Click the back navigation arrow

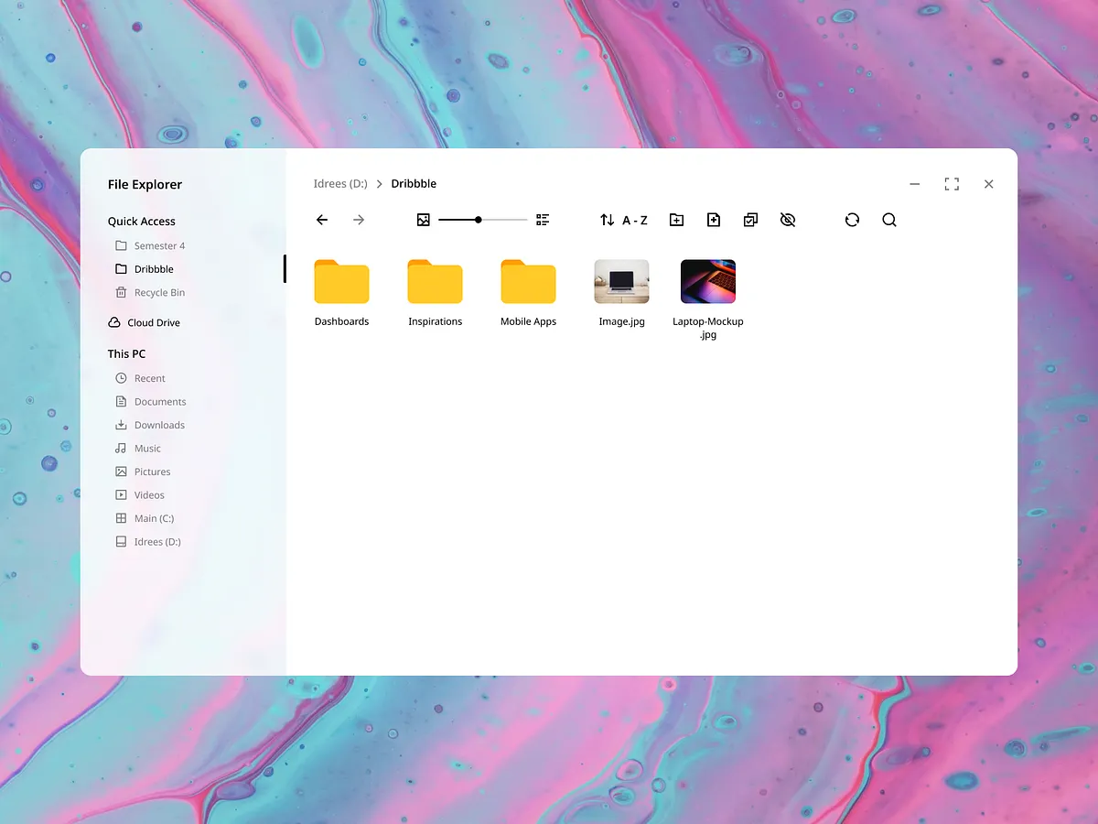pos(321,220)
